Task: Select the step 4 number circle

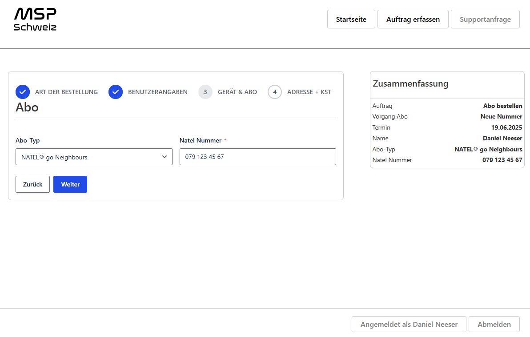Action: (x=275, y=92)
